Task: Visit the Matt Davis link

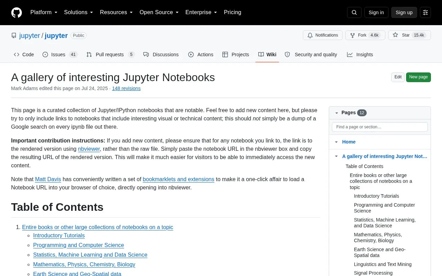Action: tap(48, 179)
